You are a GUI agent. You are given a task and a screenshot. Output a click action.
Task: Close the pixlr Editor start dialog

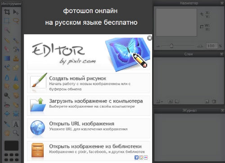(x=149, y=38)
